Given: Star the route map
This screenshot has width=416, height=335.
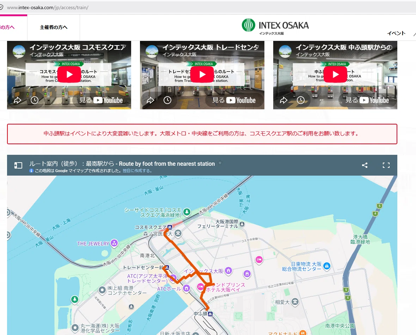Looking at the screenshot, I should click(x=220, y=163).
